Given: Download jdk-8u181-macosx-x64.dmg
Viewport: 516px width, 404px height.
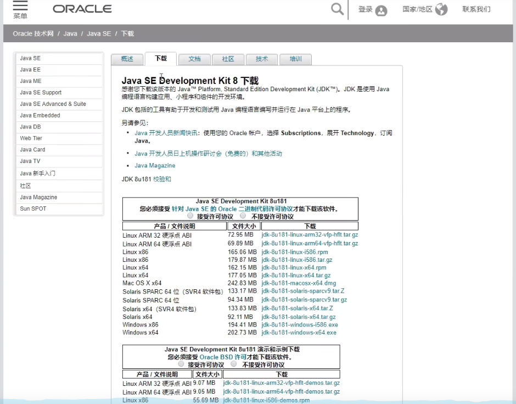Looking at the screenshot, I should [299, 283].
